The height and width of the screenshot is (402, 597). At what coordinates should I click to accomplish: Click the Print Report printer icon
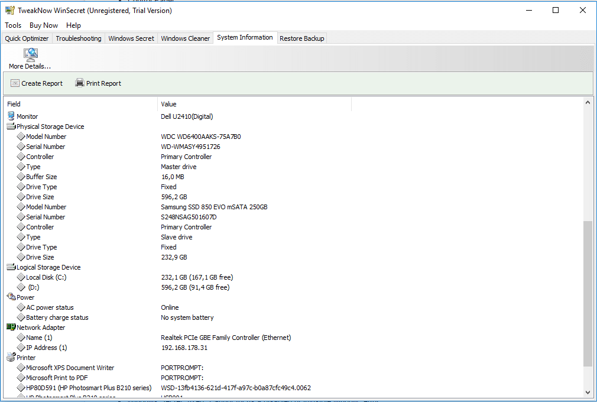coord(80,83)
